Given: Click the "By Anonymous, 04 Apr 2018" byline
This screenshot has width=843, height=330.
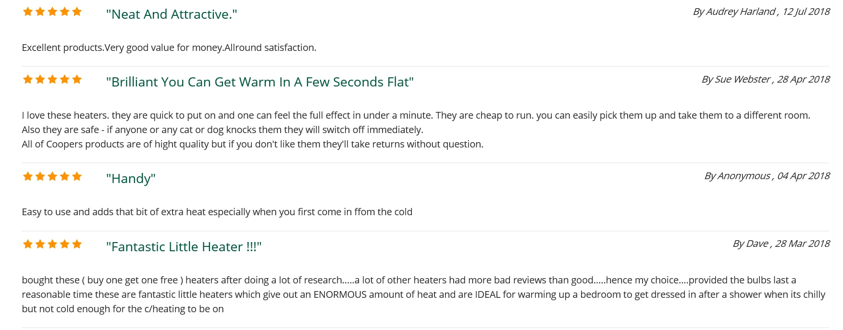Looking at the screenshot, I should tap(767, 176).
